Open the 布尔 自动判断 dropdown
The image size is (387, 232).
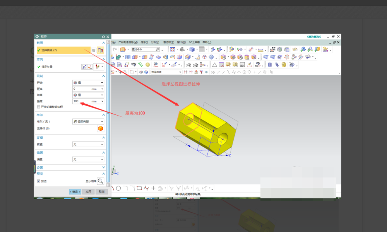pyautogui.click(x=88, y=121)
